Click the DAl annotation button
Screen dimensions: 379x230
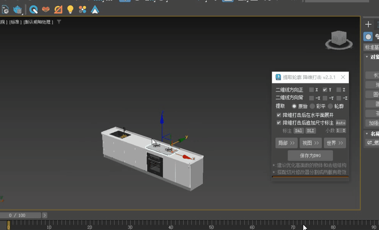298,131
